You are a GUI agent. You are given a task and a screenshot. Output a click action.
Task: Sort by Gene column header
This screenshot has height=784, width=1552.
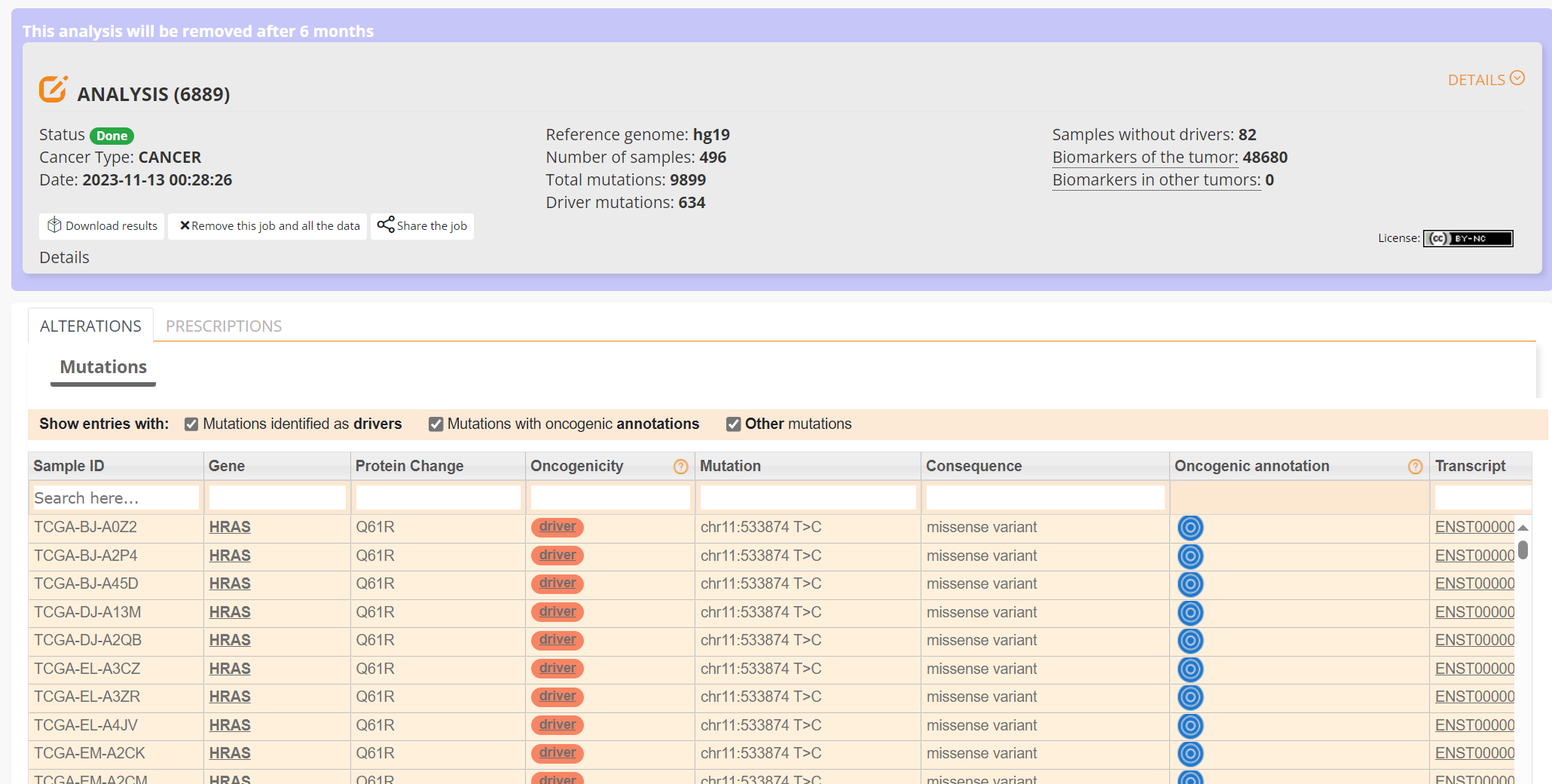tap(277, 466)
